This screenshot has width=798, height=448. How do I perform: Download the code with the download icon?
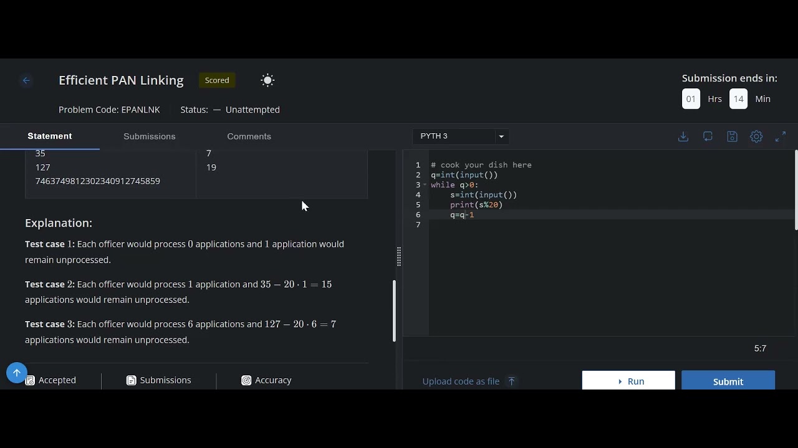click(x=683, y=136)
